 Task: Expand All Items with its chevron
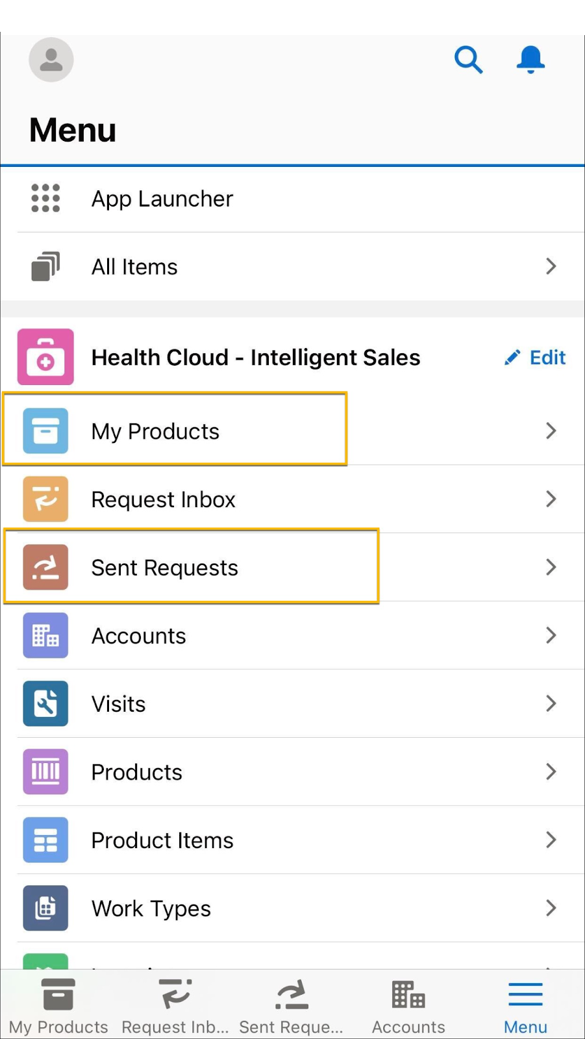point(551,266)
